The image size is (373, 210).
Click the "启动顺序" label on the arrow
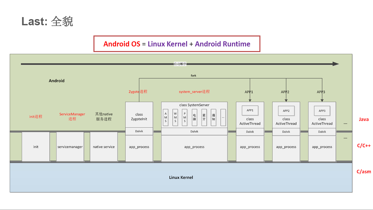click(x=180, y=64)
